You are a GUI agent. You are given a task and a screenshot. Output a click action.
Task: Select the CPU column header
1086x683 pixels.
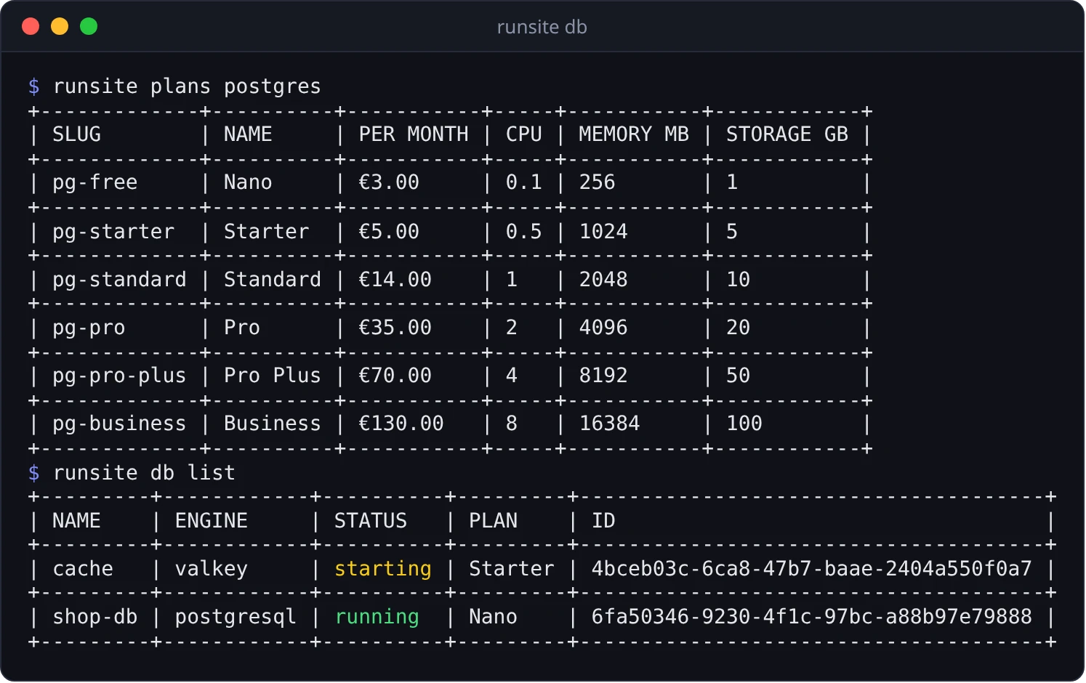pyautogui.click(x=524, y=134)
